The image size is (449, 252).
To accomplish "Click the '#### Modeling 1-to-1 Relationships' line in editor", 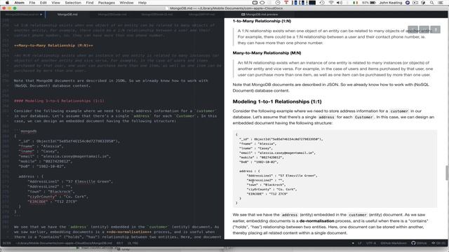I will pyautogui.click(x=59, y=101).
